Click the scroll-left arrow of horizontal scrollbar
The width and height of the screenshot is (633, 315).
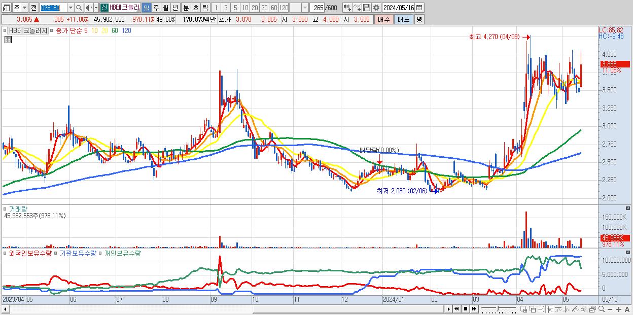5,309
